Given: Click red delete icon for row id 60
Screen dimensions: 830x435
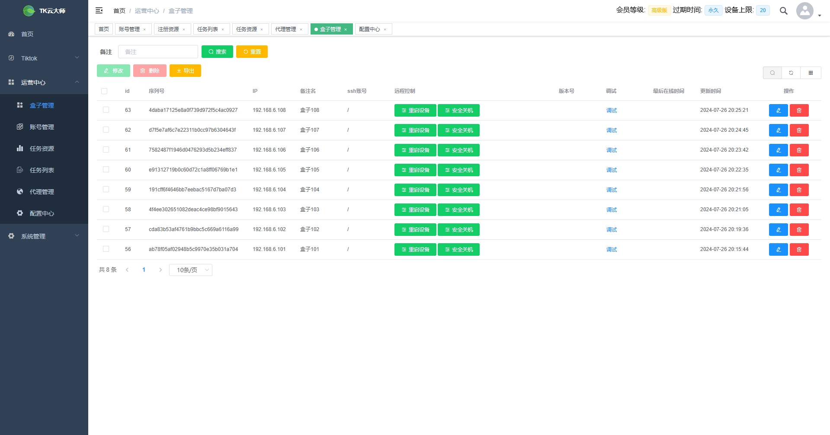Looking at the screenshot, I should (799, 170).
